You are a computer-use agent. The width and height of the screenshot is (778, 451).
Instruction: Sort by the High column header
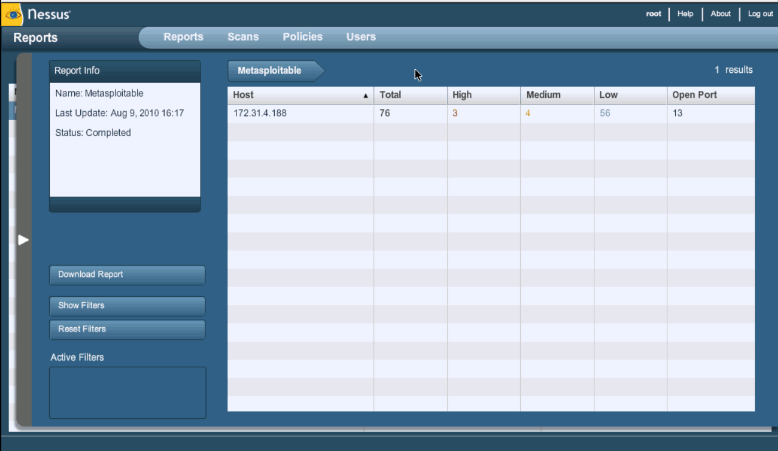point(484,95)
